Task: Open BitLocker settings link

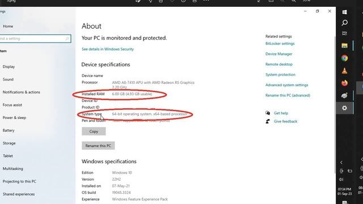Action: click(280, 44)
